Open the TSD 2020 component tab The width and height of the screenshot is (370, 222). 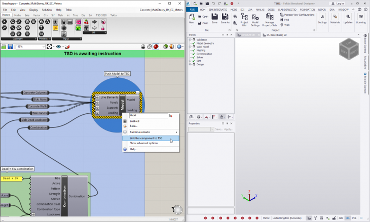pos(101,15)
